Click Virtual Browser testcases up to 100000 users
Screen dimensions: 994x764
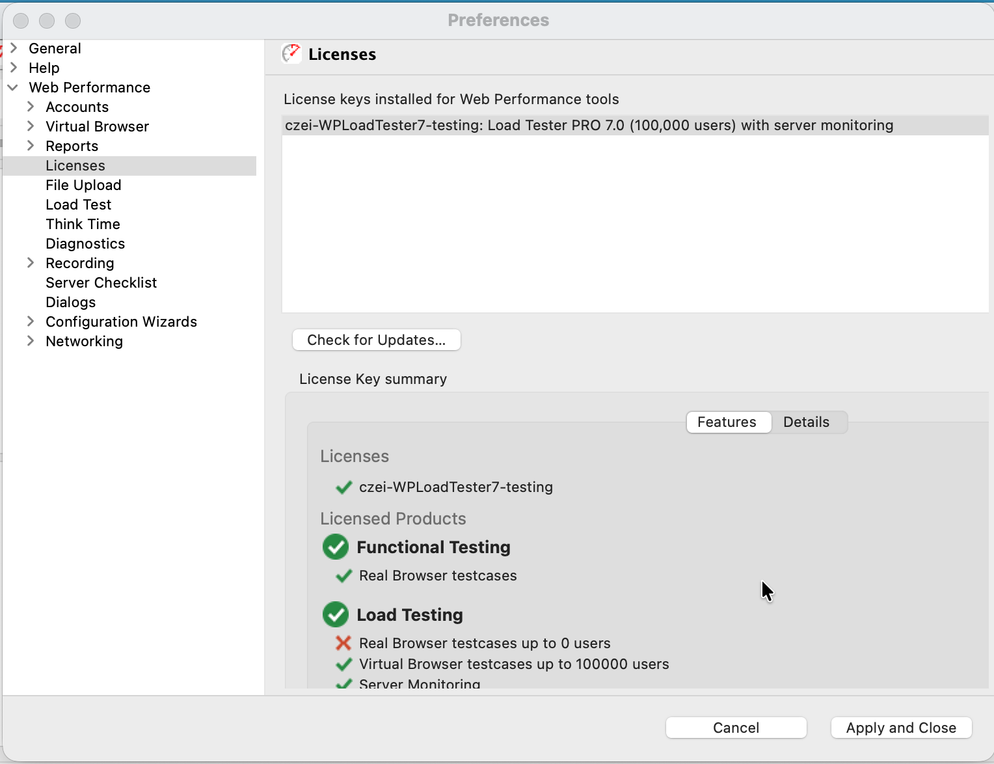tap(514, 664)
